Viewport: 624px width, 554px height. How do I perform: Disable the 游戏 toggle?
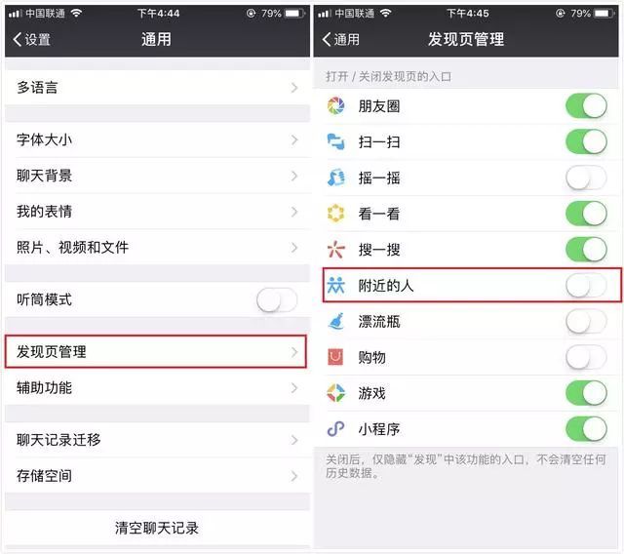tap(586, 393)
